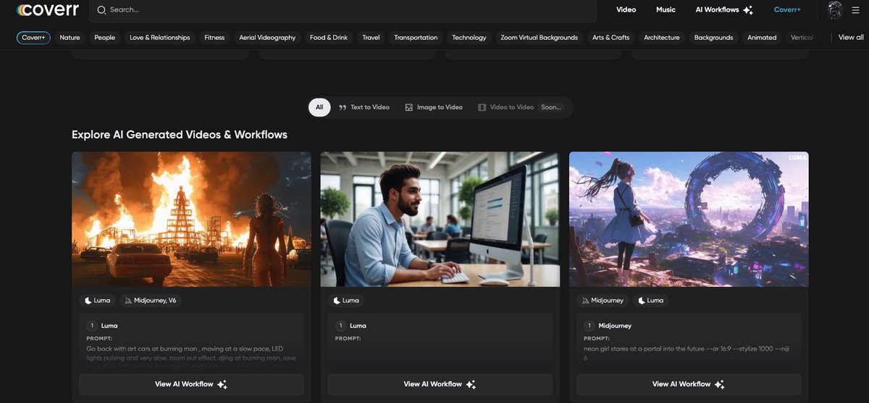Click Midjourney tag on neon girl card
Screen dimensions: 869x403
(603, 300)
